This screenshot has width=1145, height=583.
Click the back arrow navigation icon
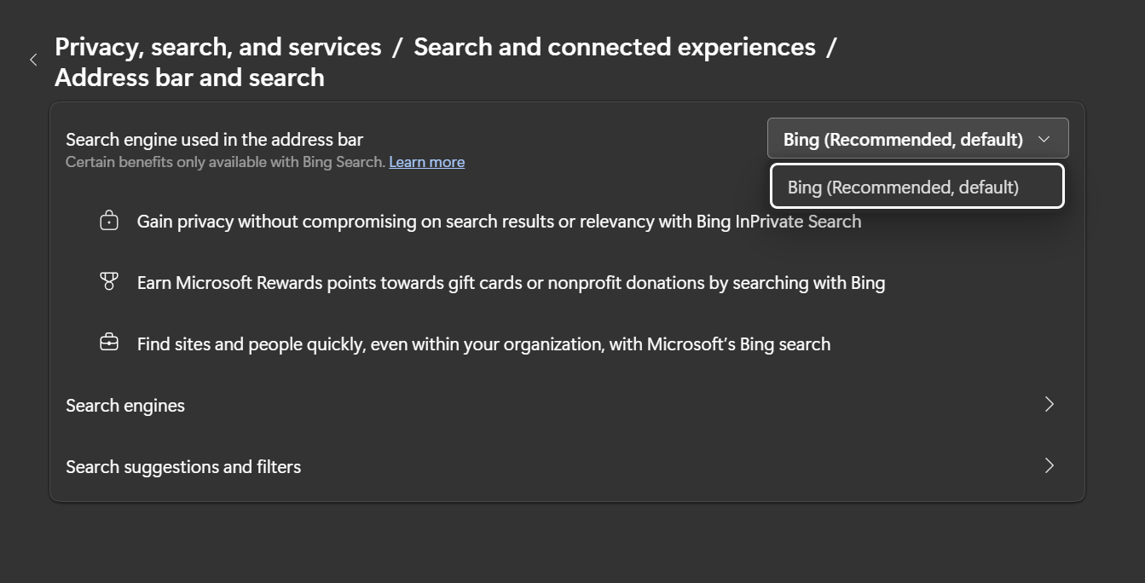tap(33, 60)
